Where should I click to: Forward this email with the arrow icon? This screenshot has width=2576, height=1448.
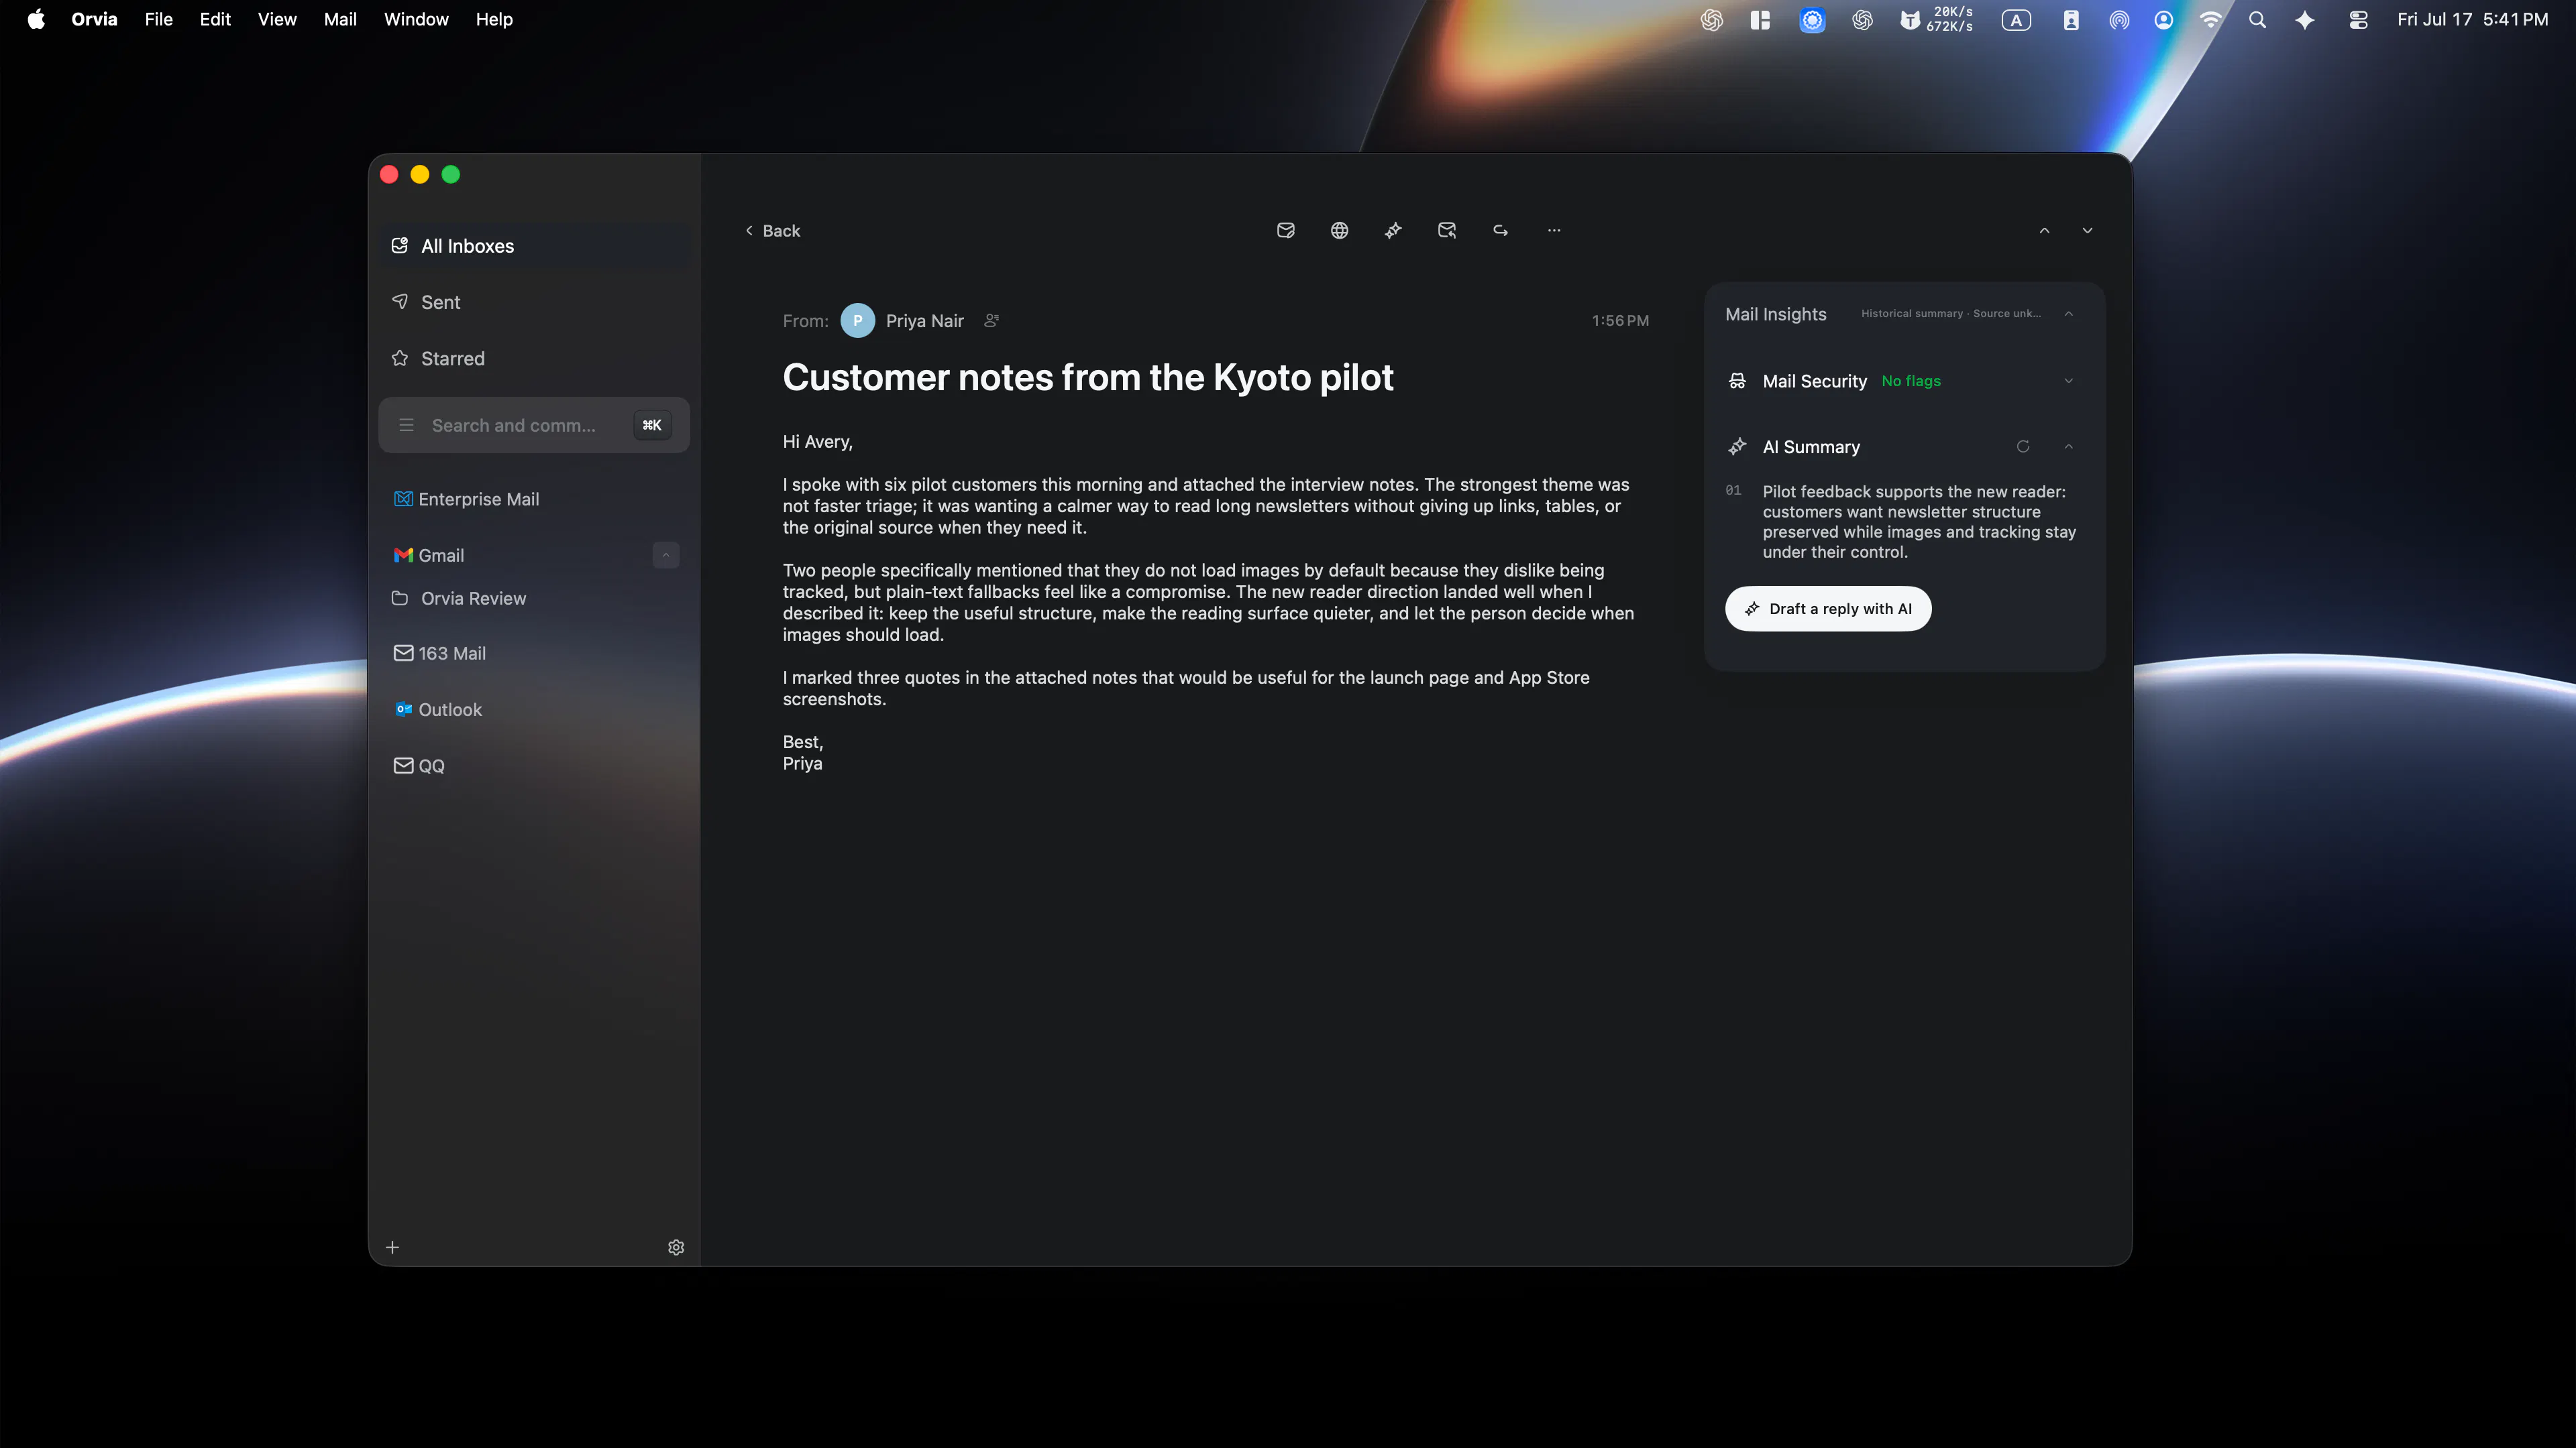1500,231
